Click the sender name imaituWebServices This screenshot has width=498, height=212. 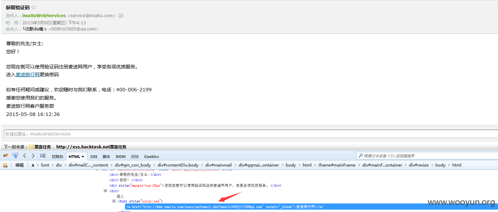pos(44,15)
